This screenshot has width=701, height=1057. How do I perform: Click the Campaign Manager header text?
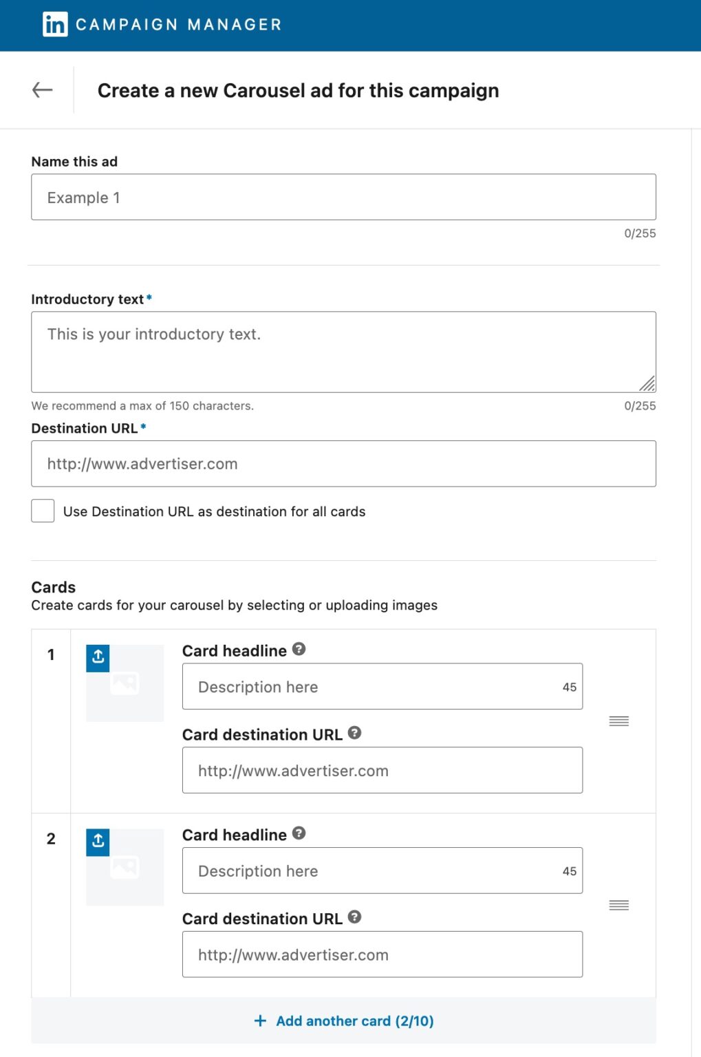(177, 24)
